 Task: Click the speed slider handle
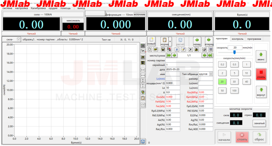pyautogui.click(x=234, y=52)
